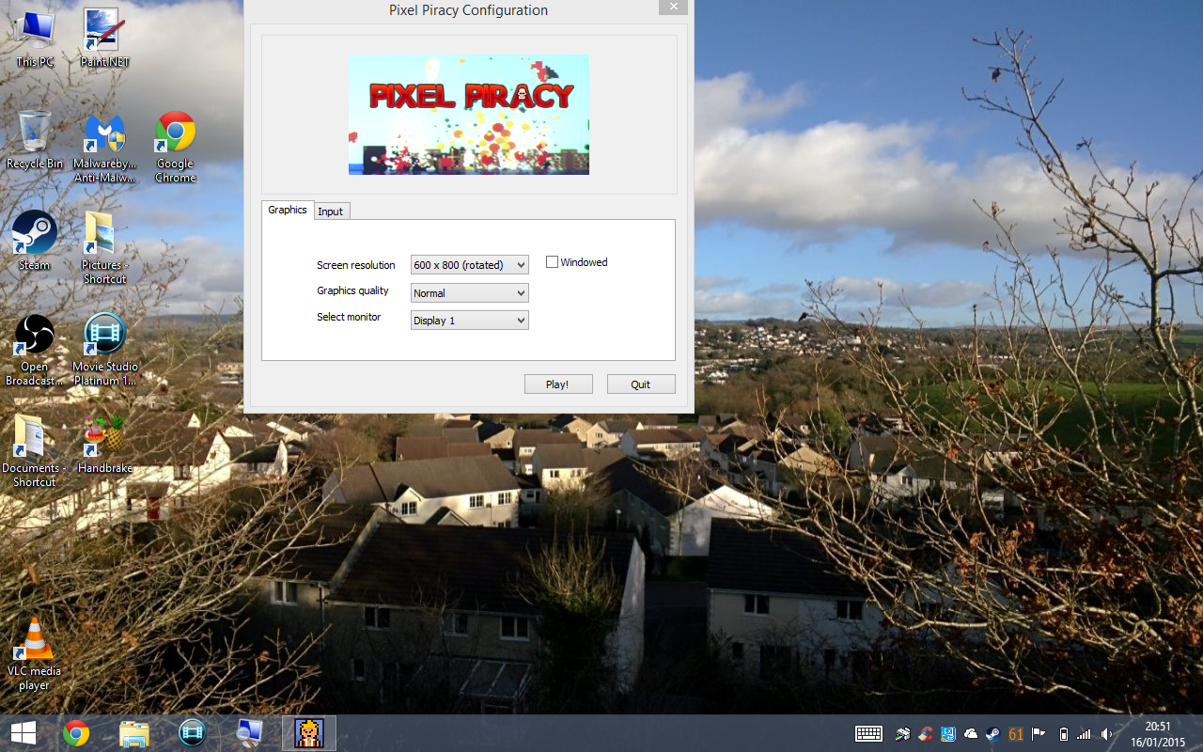
Task: Click the Pixel Piracy Configuration title bar
Action: pos(468,10)
